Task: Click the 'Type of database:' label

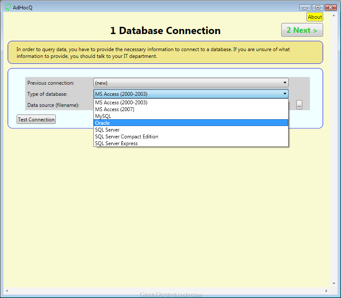Action: 47,94
